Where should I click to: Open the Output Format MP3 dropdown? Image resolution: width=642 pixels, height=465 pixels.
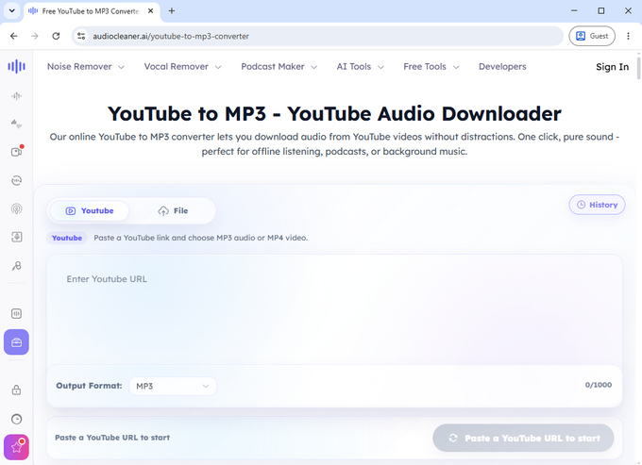(173, 386)
